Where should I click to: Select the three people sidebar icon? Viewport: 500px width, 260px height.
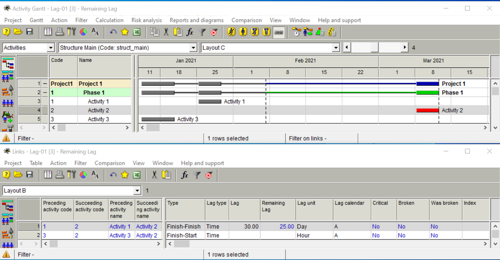click(x=7, y=103)
